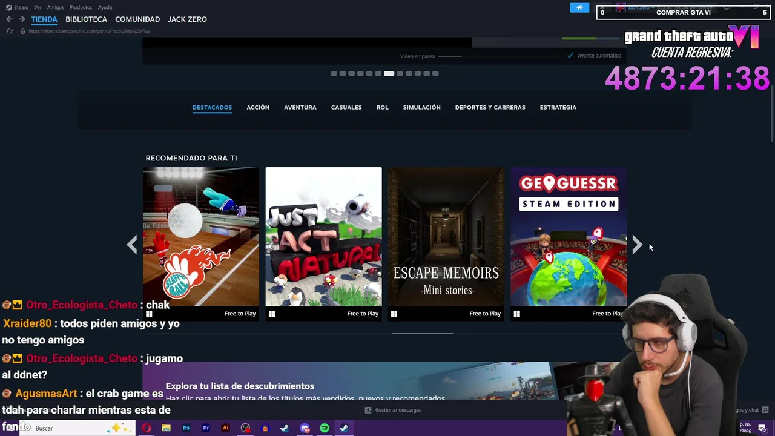Click the store URL address field
The image size is (775, 436).
(x=89, y=31)
